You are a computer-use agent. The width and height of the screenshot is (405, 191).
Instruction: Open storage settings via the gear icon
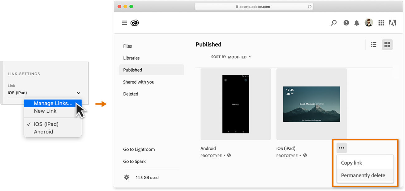[126, 177]
